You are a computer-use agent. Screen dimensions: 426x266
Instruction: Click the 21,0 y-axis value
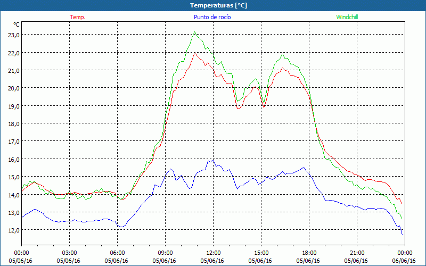click(x=14, y=71)
